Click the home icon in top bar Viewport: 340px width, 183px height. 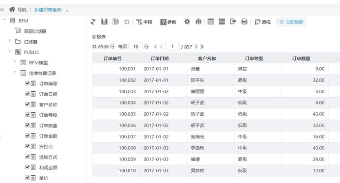pos(12,9)
